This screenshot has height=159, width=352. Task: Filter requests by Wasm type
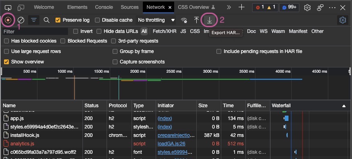pyautogui.click(x=278, y=31)
